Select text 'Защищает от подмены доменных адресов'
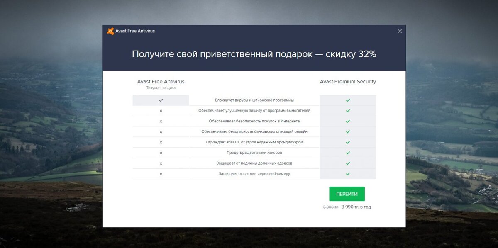 tap(254, 163)
